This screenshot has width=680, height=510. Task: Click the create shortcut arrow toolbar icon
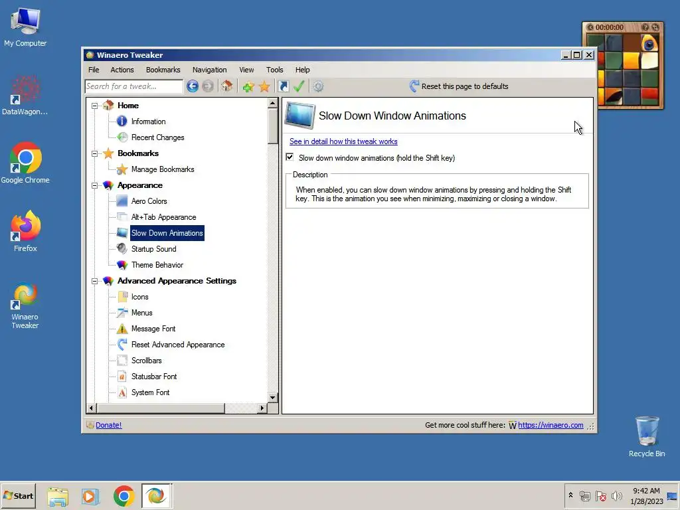(x=284, y=86)
